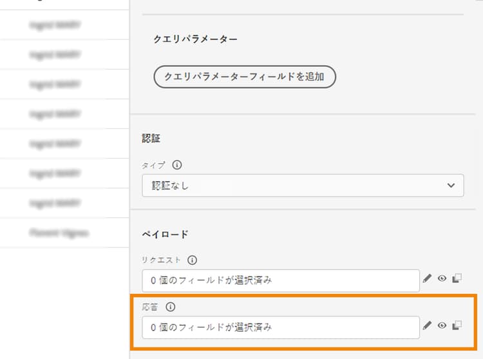Select the Florent Vignes list row
This screenshot has width=483, height=359.
[x=59, y=233]
